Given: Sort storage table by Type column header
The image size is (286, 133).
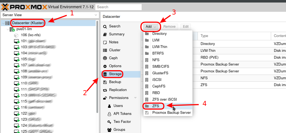Looking at the screenshot, I should (234, 36).
